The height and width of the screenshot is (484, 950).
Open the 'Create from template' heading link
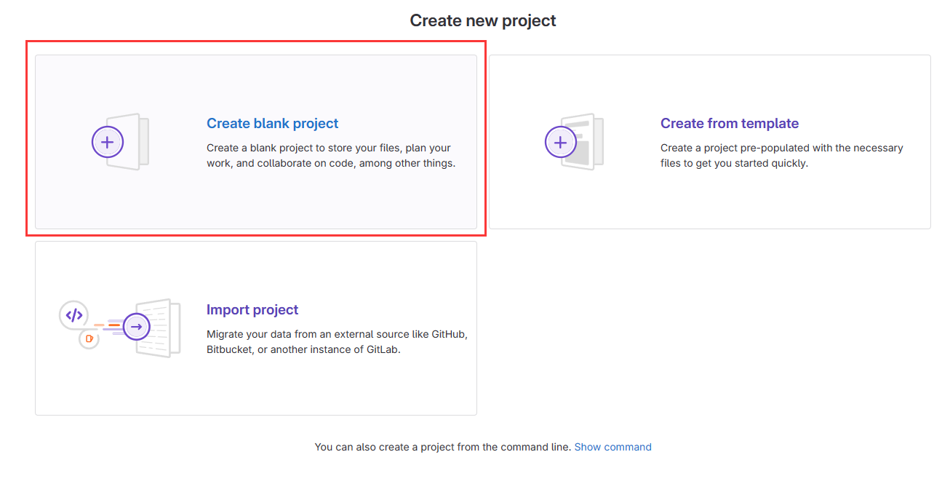point(729,124)
